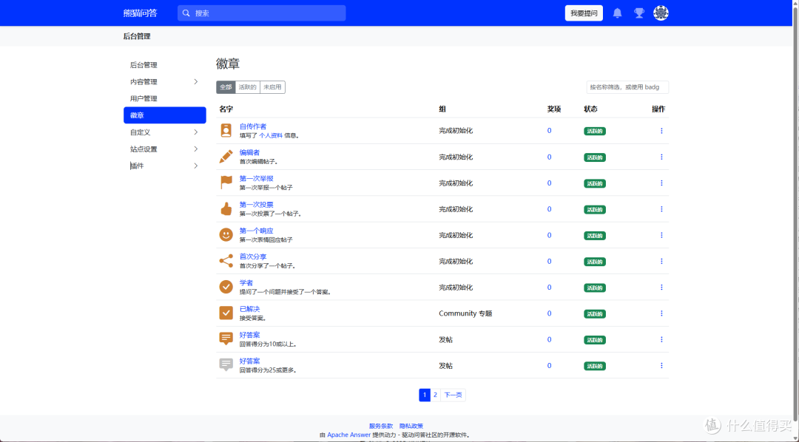The height and width of the screenshot is (442, 799).
Task: Go to page 2 of badges
Action: (x=435, y=395)
